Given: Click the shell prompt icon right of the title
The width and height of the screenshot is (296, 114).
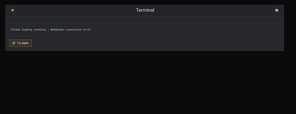Looking at the screenshot, I should click(277, 10).
